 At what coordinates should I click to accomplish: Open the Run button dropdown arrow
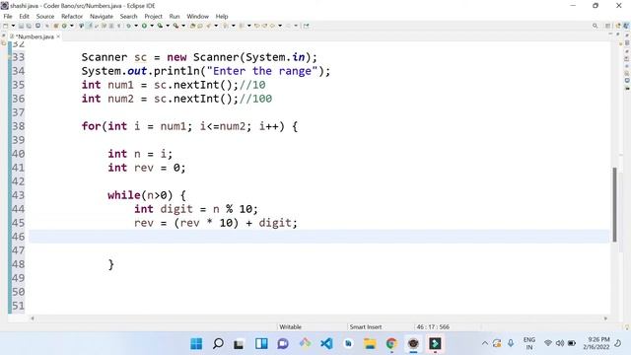tap(152, 26)
